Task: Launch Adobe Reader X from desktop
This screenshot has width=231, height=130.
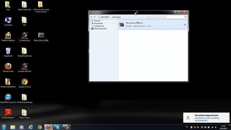Action: (8, 114)
